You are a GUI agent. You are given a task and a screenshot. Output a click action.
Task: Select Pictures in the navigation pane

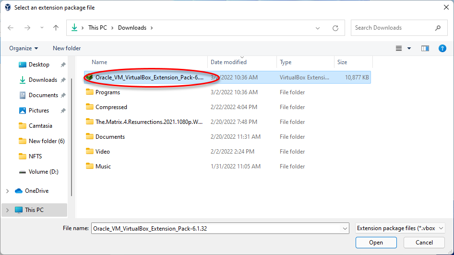[39, 111]
